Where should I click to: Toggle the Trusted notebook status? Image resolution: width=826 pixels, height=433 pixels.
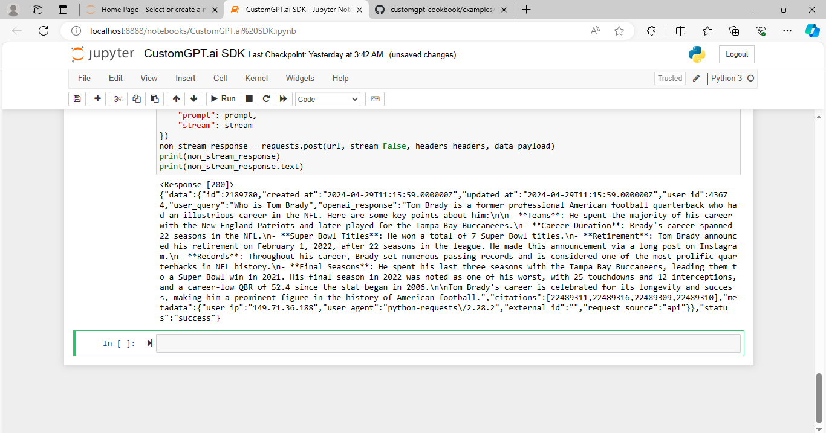click(x=669, y=78)
